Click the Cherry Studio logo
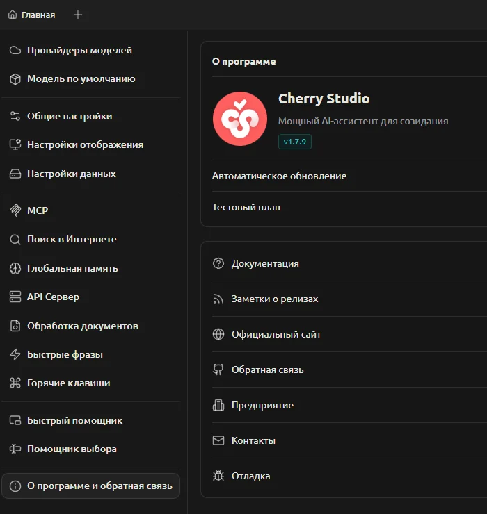This screenshot has height=514, width=487. pos(239,119)
